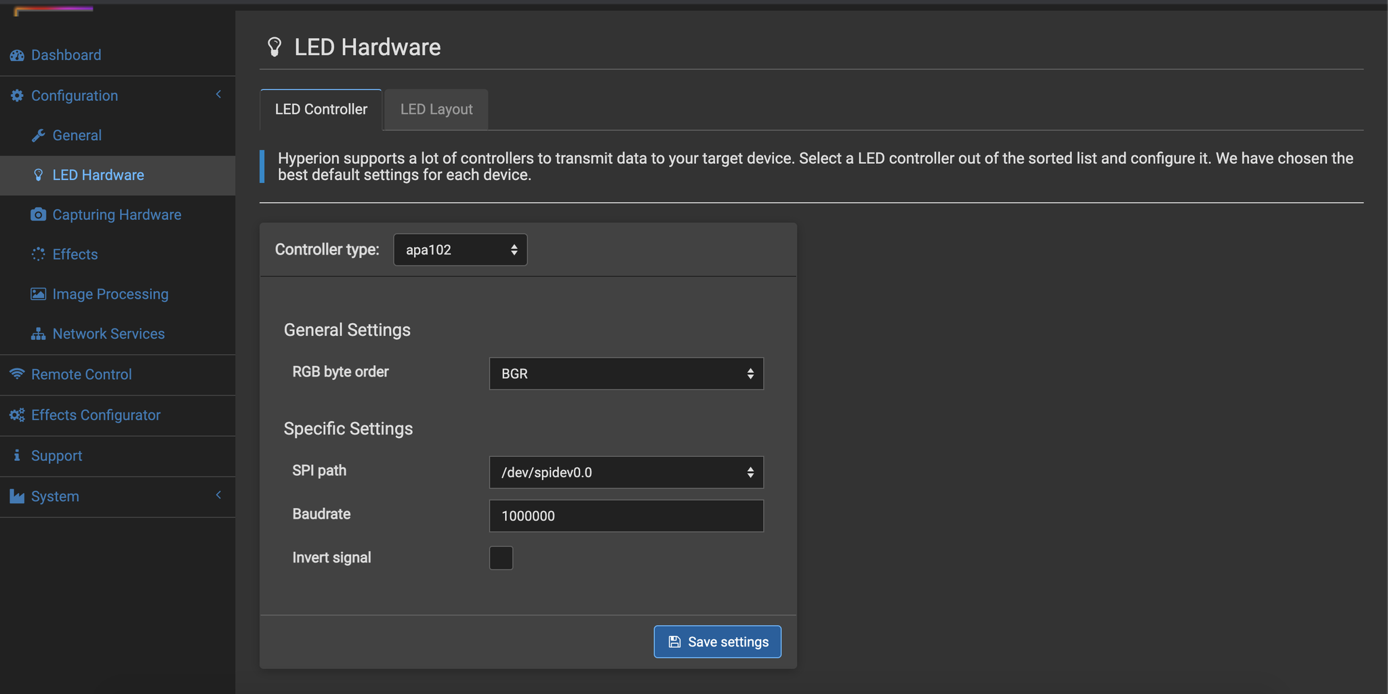Collapse the Configuration menu chevron

coord(218,95)
